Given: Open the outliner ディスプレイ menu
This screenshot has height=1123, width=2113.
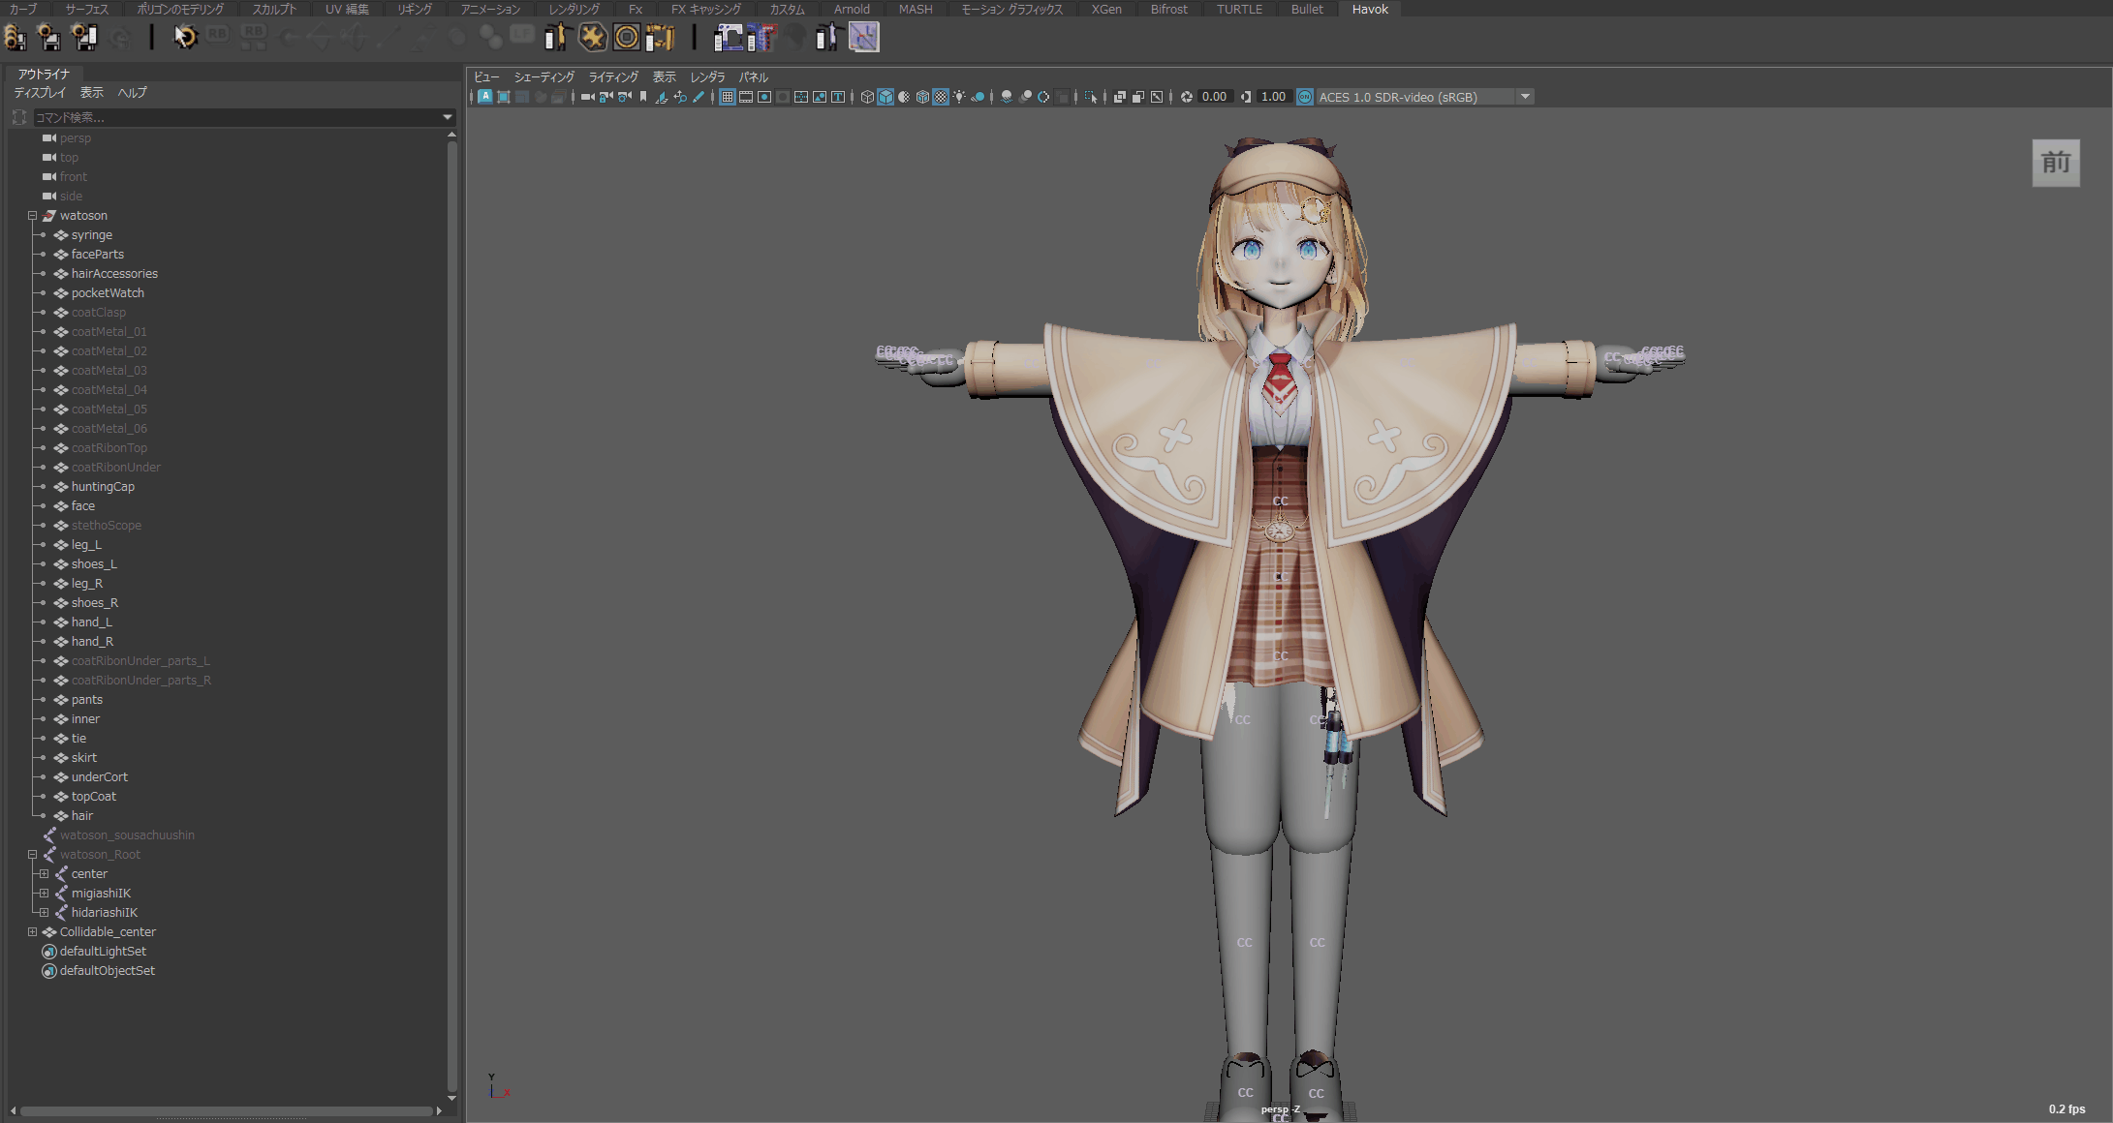Looking at the screenshot, I should coord(40,93).
